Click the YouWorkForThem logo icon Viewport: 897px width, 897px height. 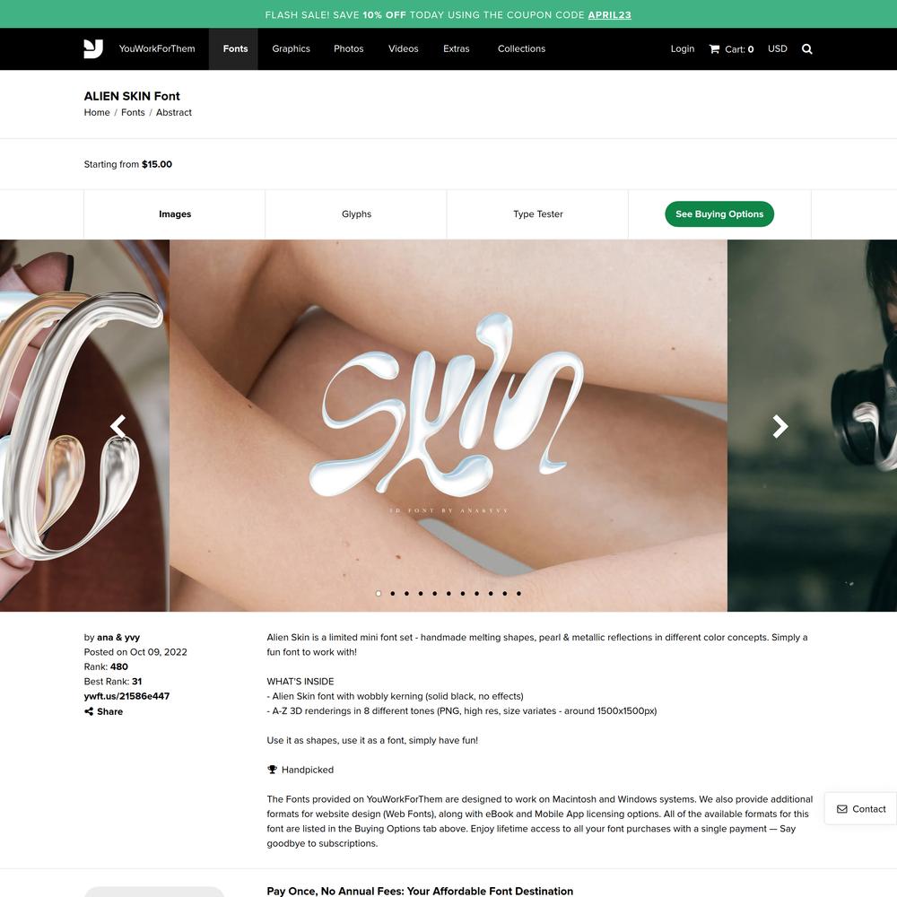pos(93,48)
